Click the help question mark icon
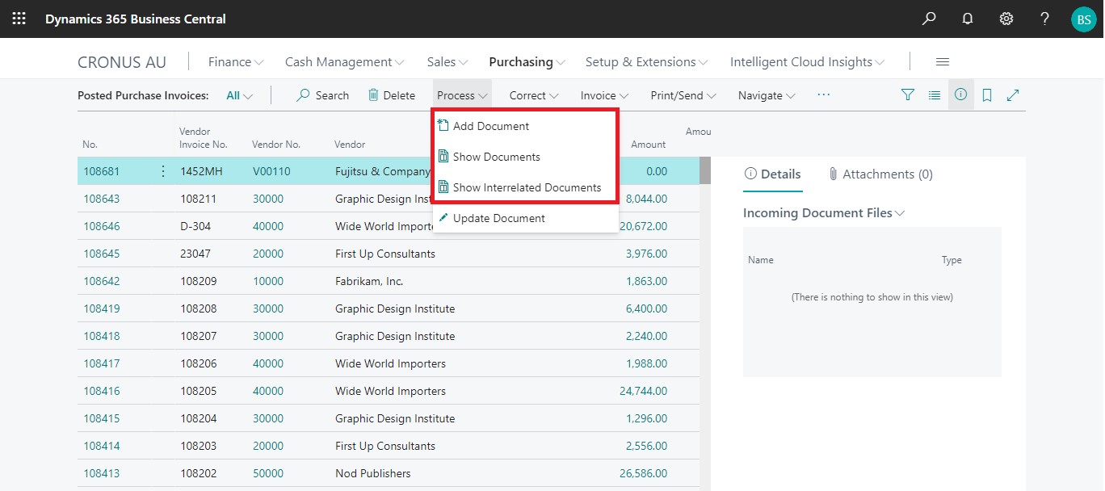Image resolution: width=1105 pixels, height=491 pixels. [x=1044, y=19]
